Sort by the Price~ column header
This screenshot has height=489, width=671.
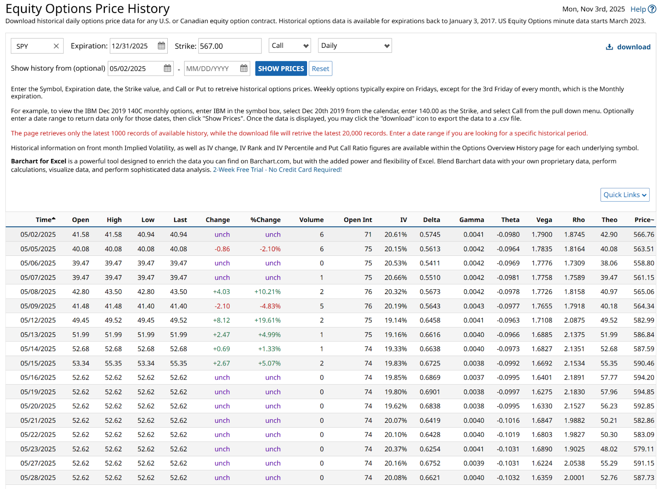coord(644,220)
